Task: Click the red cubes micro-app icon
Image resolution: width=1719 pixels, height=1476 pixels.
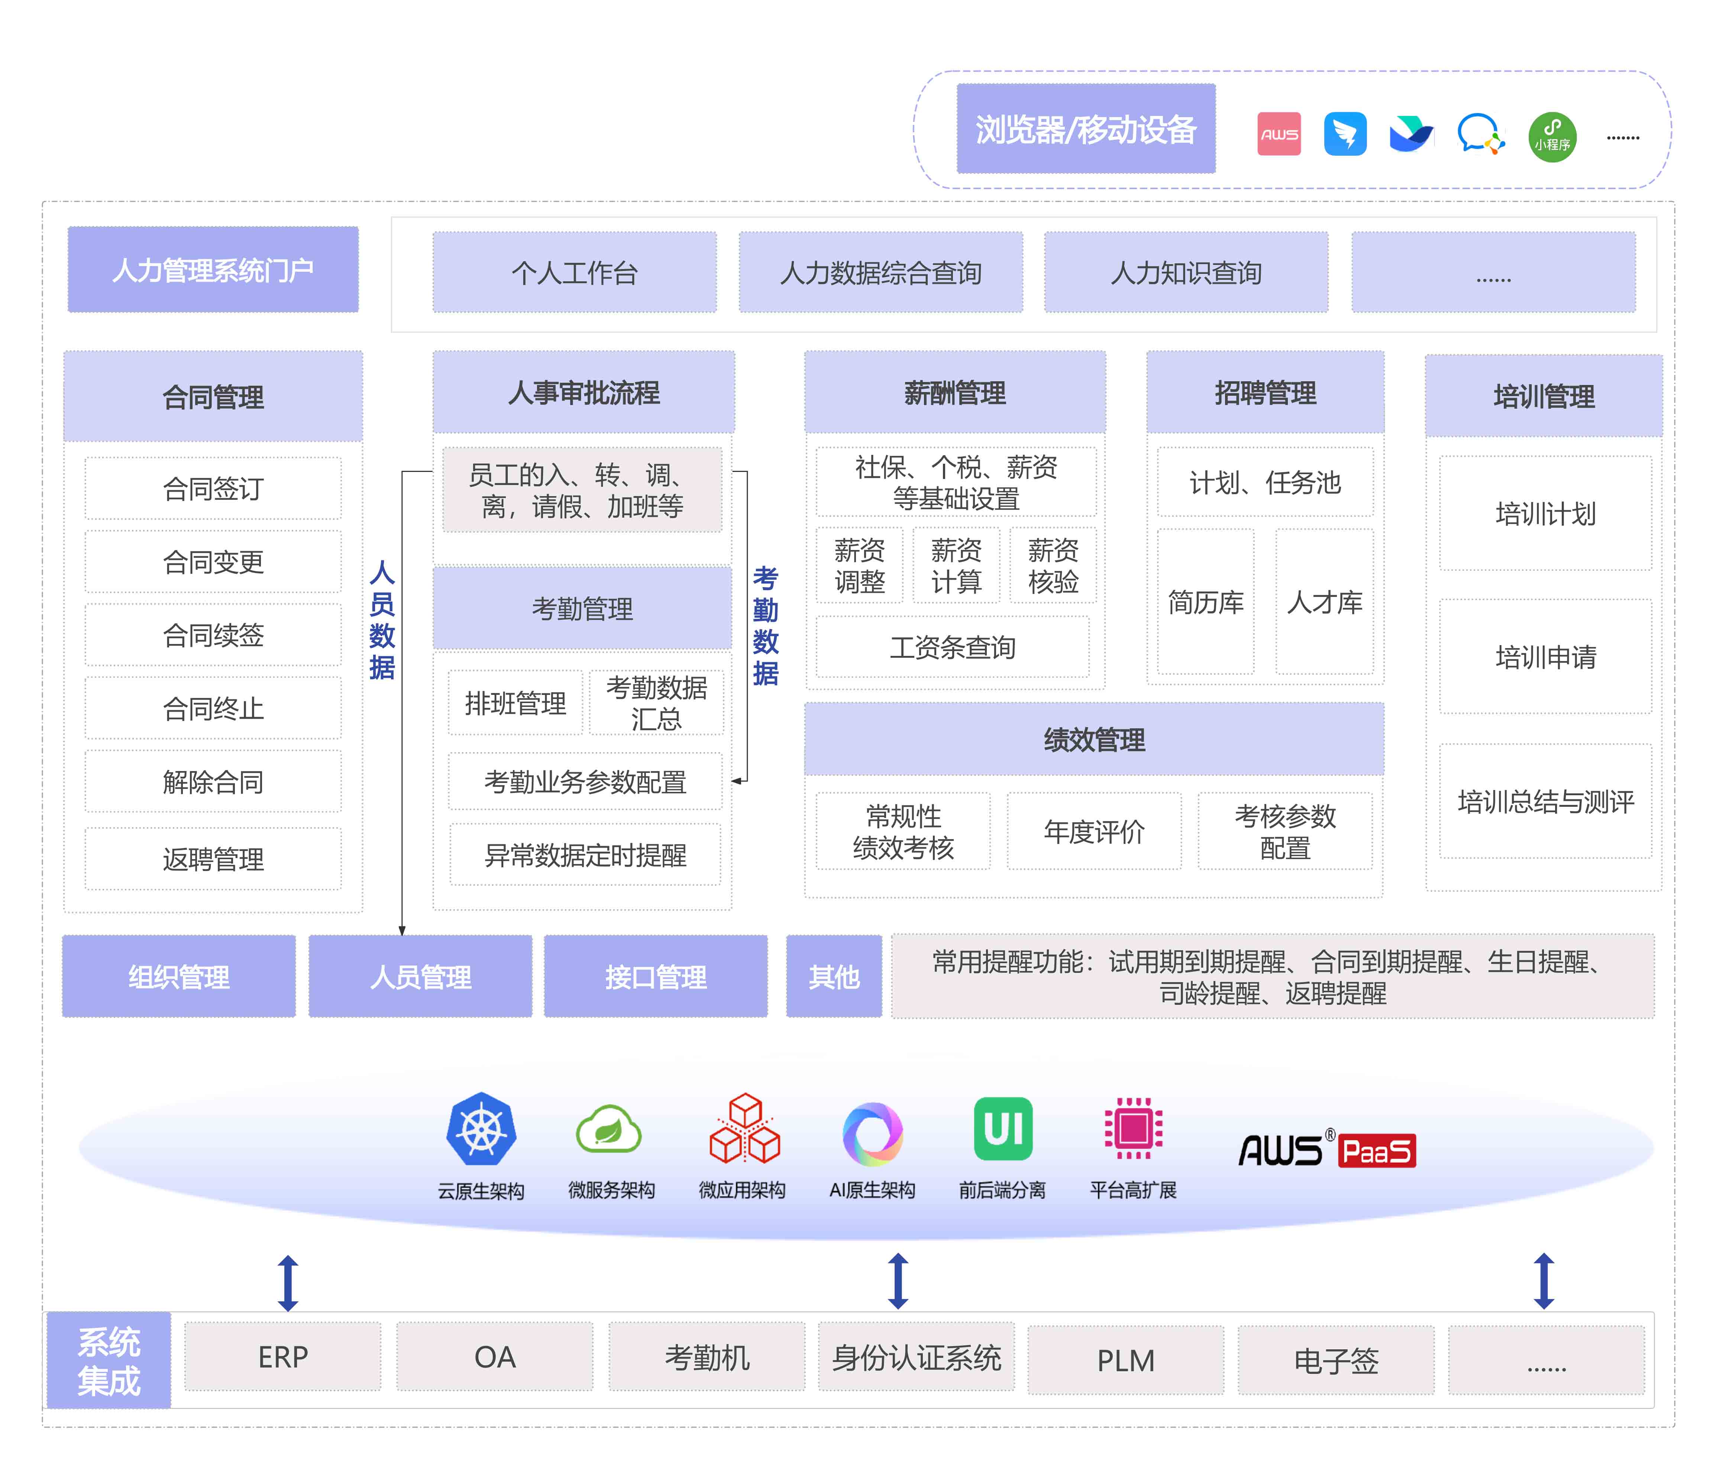Action: (744, 1128)
